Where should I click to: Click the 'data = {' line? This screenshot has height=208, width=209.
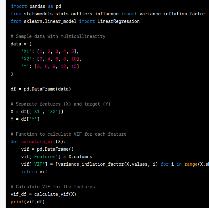[21, 44]
